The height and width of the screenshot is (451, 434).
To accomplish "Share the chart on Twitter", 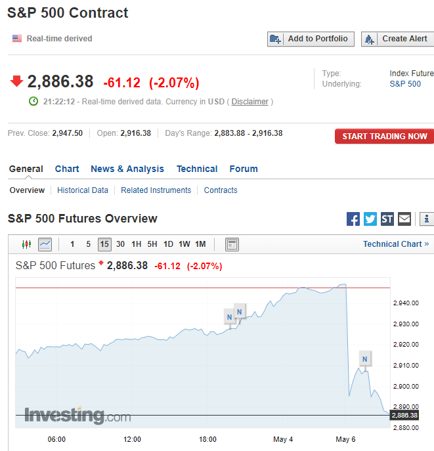I will click(x=370, y=219).
